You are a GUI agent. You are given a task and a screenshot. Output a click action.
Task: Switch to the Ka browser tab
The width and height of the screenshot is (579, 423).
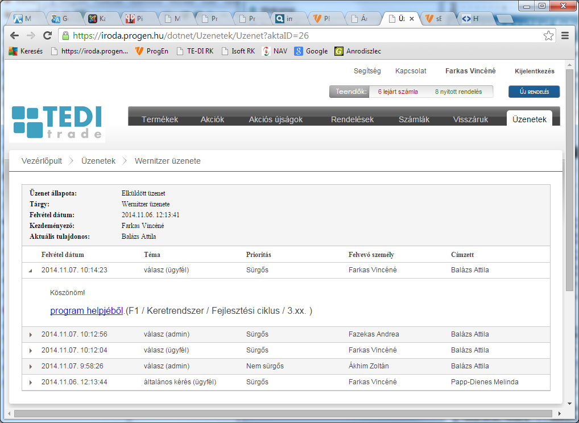pyautogui.click(x=101, y=18)
